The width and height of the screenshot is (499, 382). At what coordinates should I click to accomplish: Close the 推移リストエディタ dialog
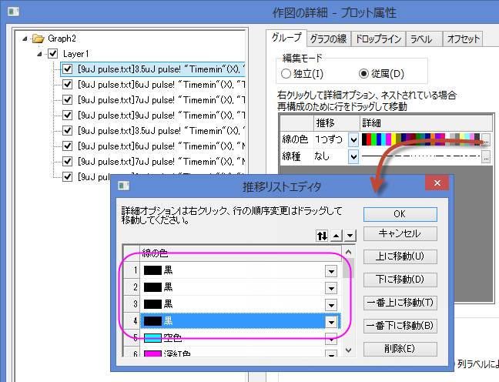(437, 183)
